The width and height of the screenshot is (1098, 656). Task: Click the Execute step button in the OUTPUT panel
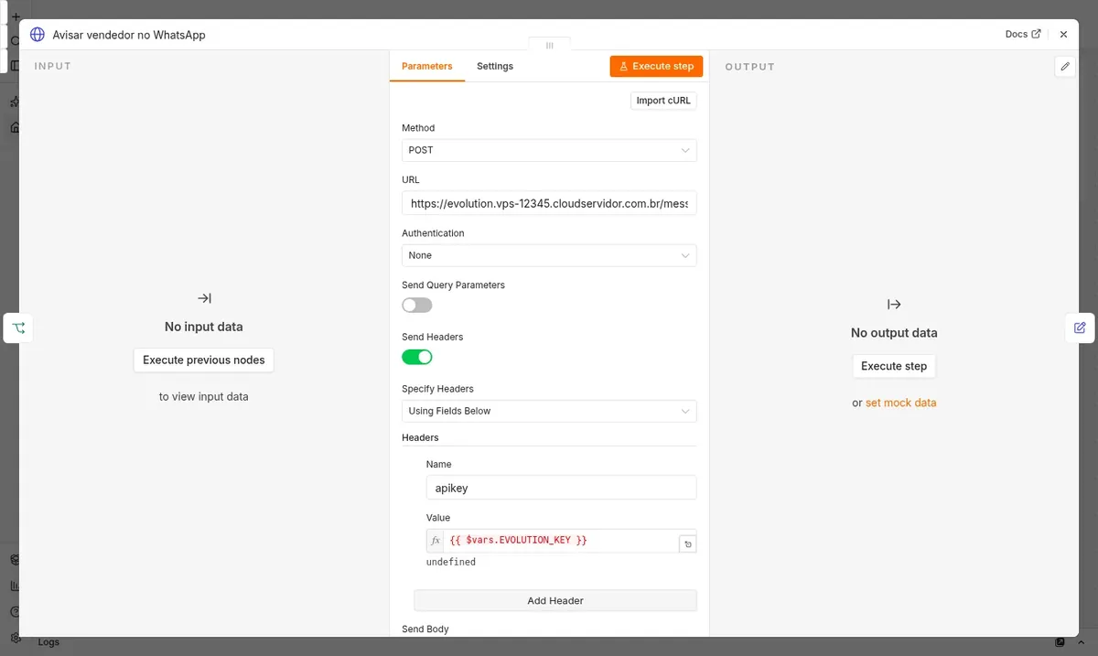(894, 366)
